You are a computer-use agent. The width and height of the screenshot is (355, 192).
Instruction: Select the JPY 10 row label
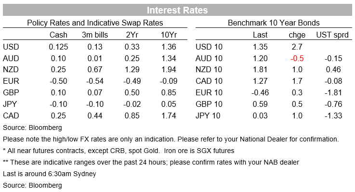(208, 115)
